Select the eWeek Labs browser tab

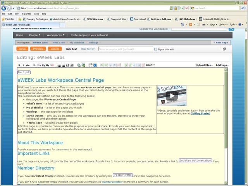tap(30, 25)
